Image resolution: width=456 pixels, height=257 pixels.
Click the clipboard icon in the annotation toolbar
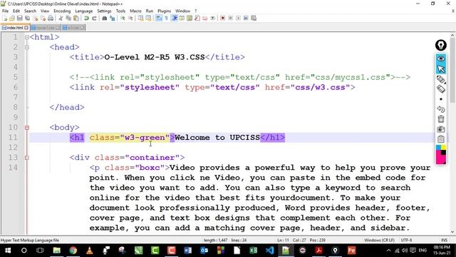tap(441, 139)
